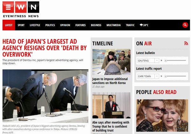The height and width of the screenshot is (134, 191).
Task: Click the North Korea timeline thumbnail image
Action: 111,62
